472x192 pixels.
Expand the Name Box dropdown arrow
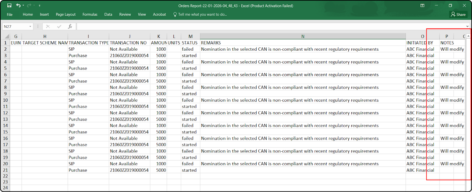30,27
